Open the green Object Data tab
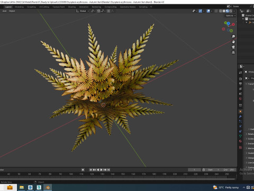Screen dimensions: 254x191 click(240, 136)
